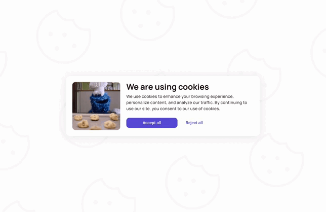
Task: Click the cookie icon at lower right
Action: click(x=276, y=160)
